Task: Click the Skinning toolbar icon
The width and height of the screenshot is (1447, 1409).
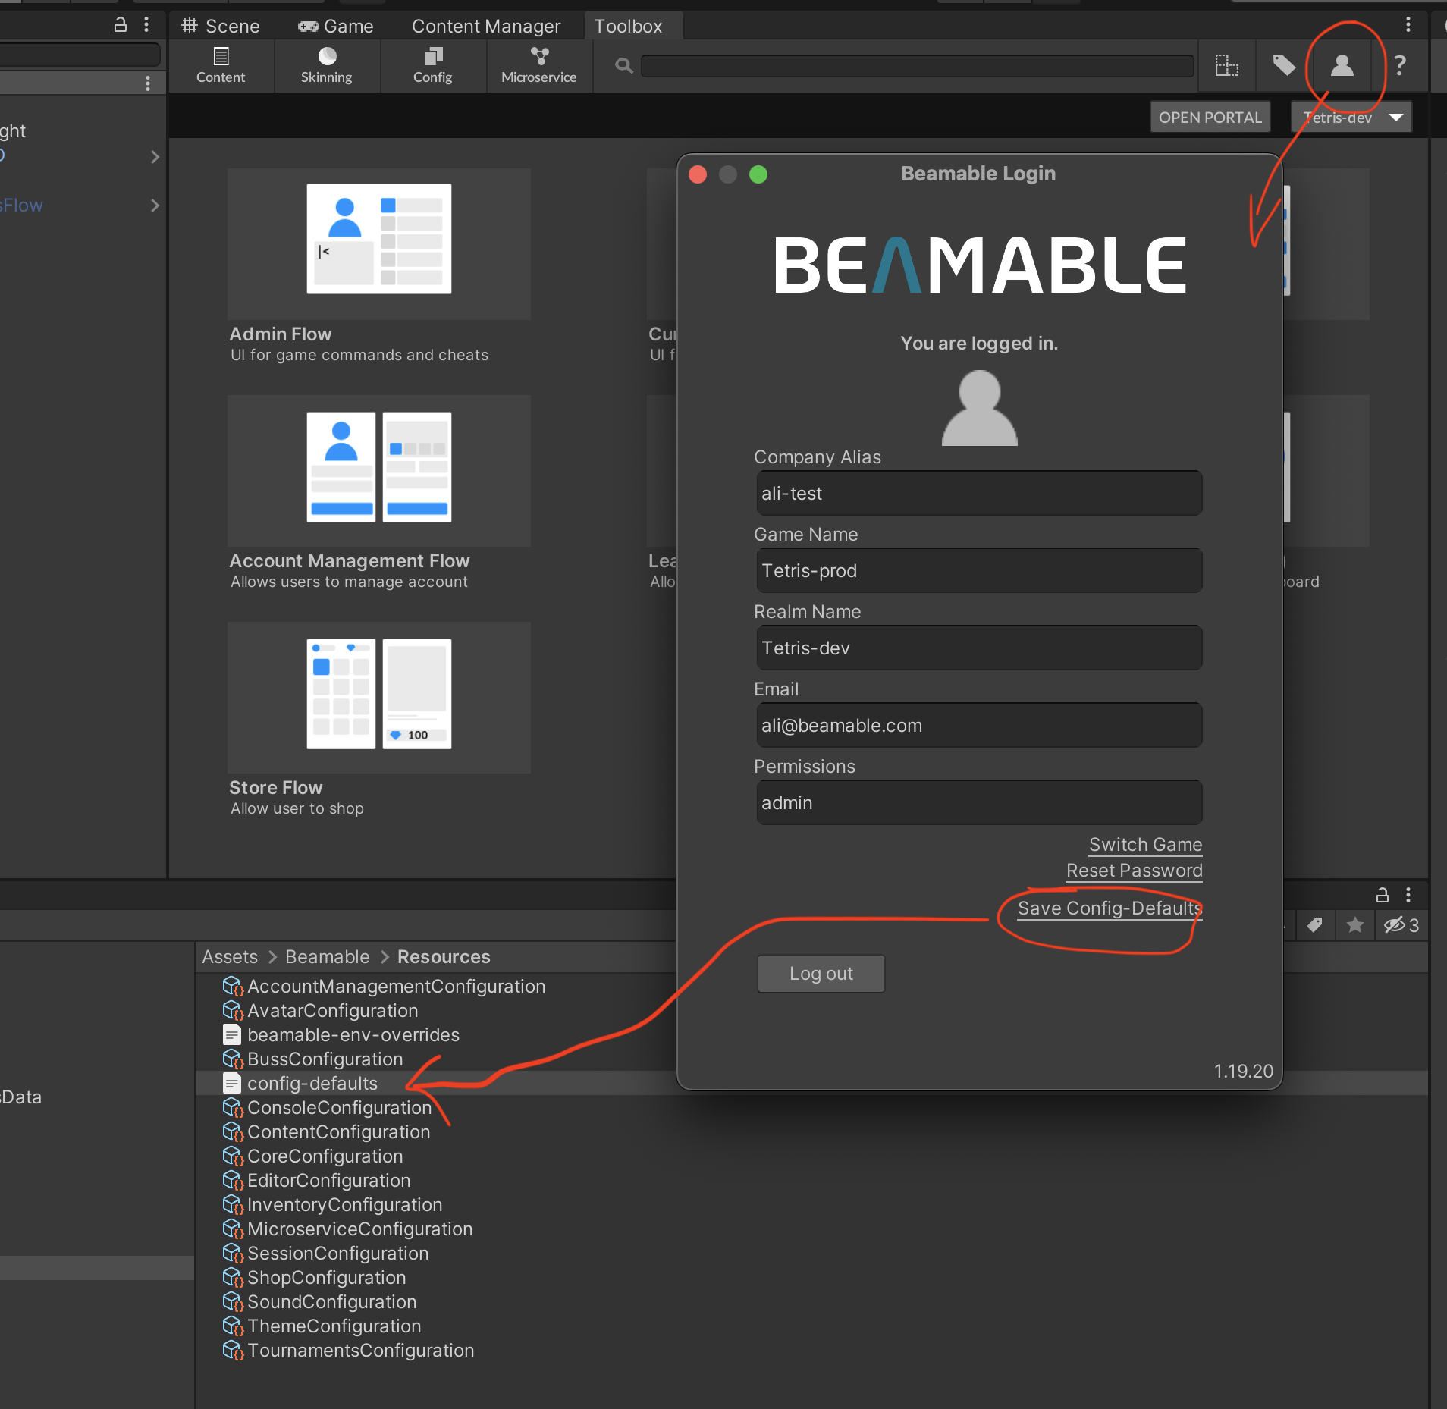Action: click(326, 65)
